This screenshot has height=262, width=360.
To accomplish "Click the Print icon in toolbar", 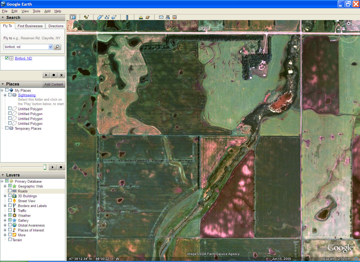I will (x=168, y=17).
